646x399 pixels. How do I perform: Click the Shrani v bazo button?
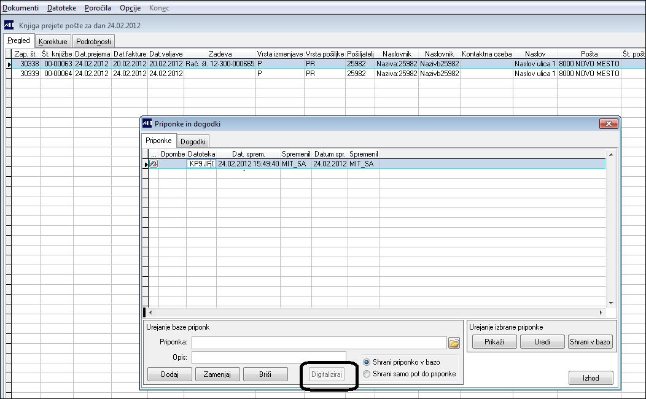tap(590, 342)
